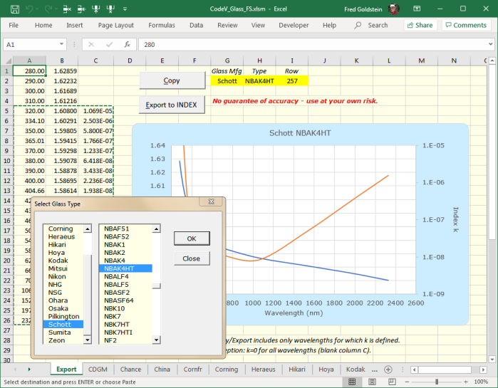Image resolution: width=498 pixels, height=388 pixels.
Task: Click the Delete Sheet Columns quick access icon
Action: click(x=110, y=9)
